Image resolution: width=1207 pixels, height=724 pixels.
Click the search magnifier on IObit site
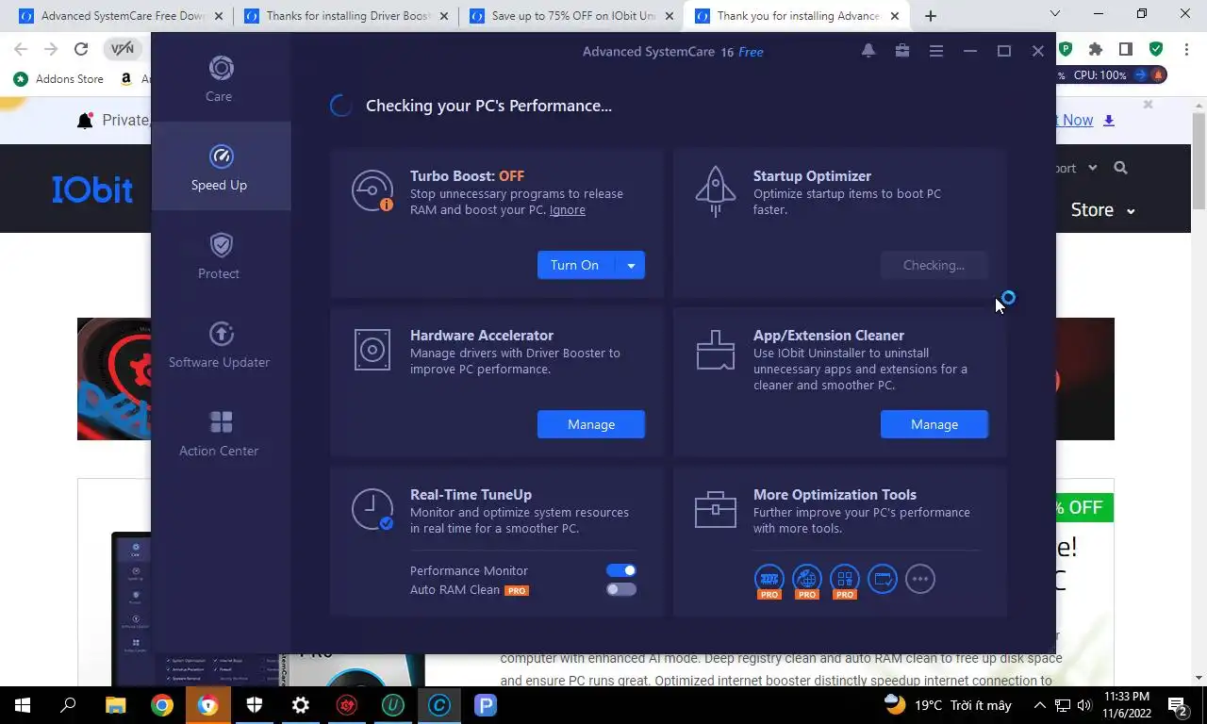(1120, 168)
